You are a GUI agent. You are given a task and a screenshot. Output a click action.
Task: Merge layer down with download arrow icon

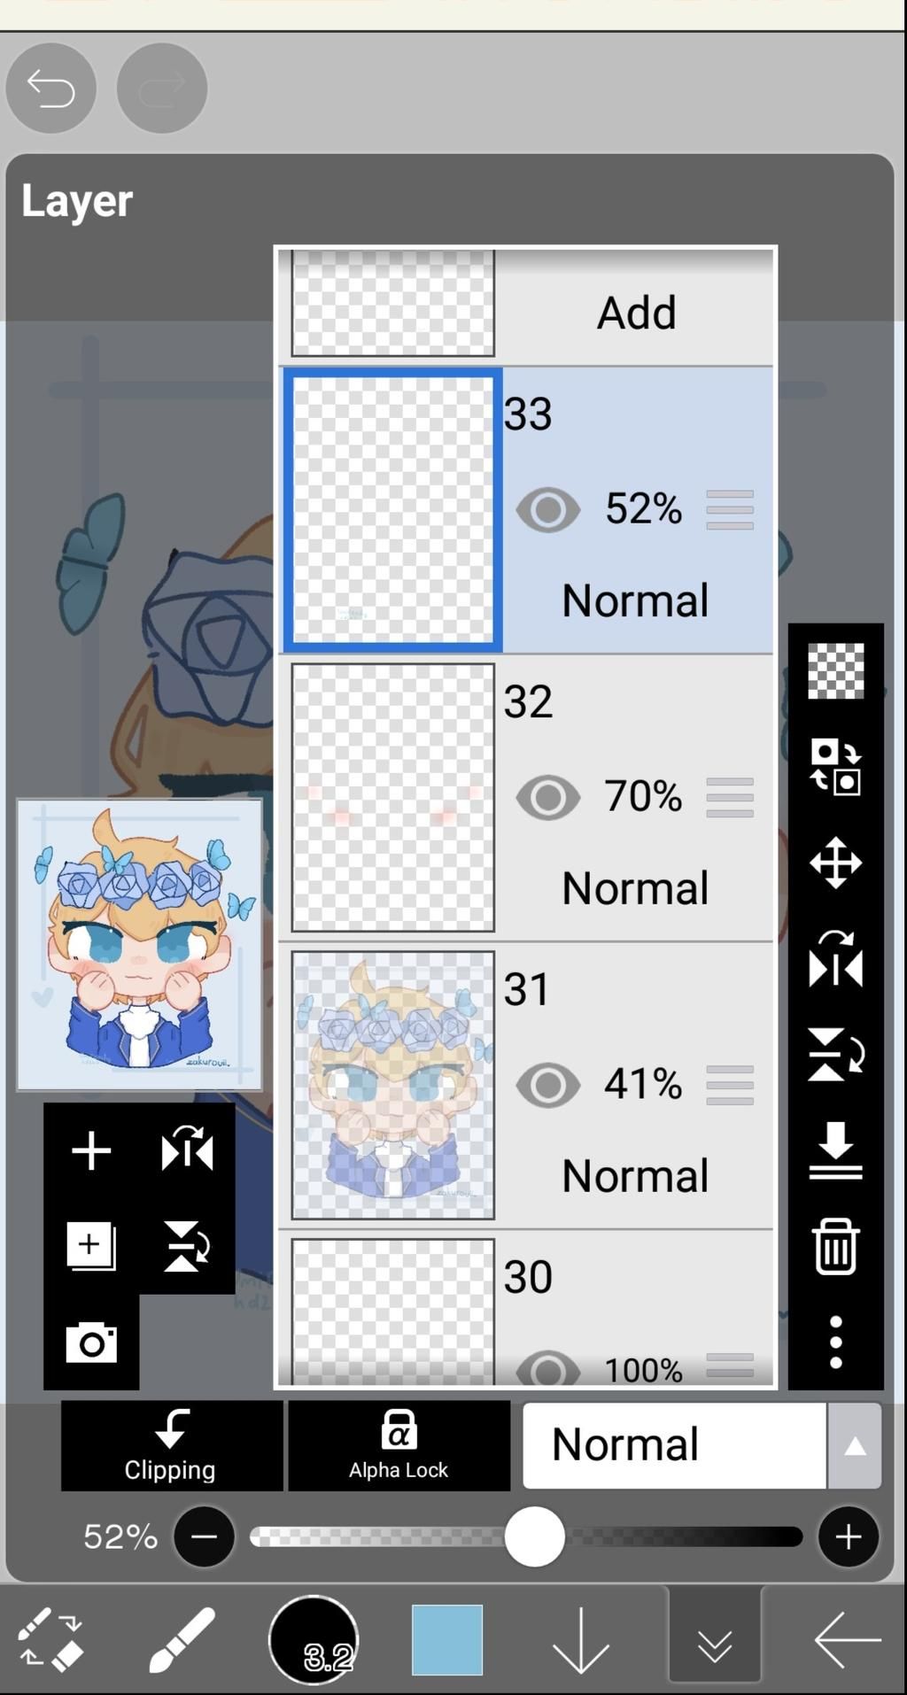[x=835, y=1150]
